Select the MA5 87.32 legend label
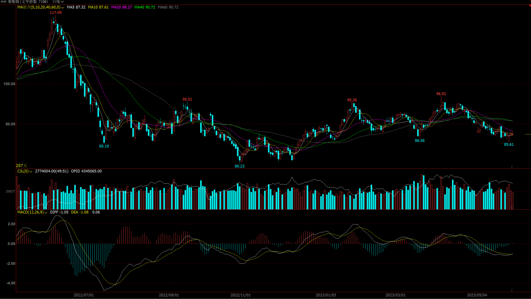The image size is (531, 299). coord(76,7)
